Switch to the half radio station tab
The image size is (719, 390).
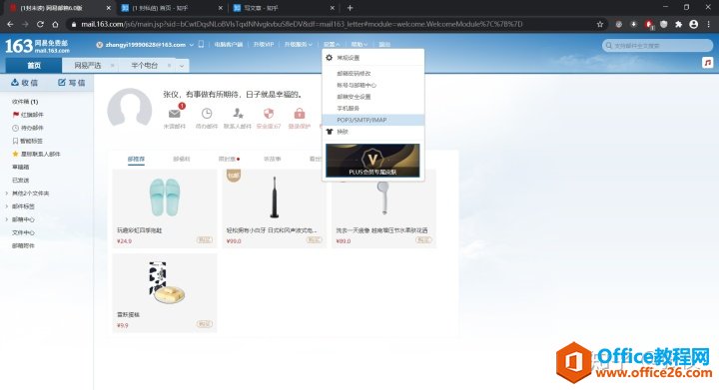coord(145,66)
